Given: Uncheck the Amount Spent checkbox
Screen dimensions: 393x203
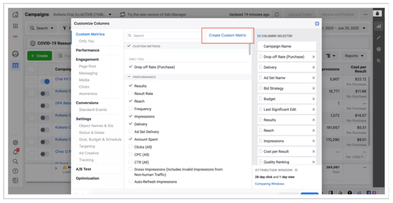Looking at the screenshot, I should 131,139.
